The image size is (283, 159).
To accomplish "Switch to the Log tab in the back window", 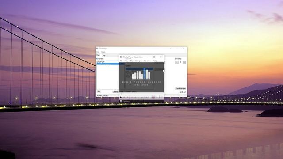I will pyautogui.click(x=104, y=55).
